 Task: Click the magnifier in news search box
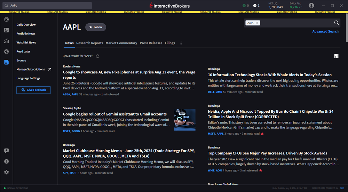(x=337, y=23)
